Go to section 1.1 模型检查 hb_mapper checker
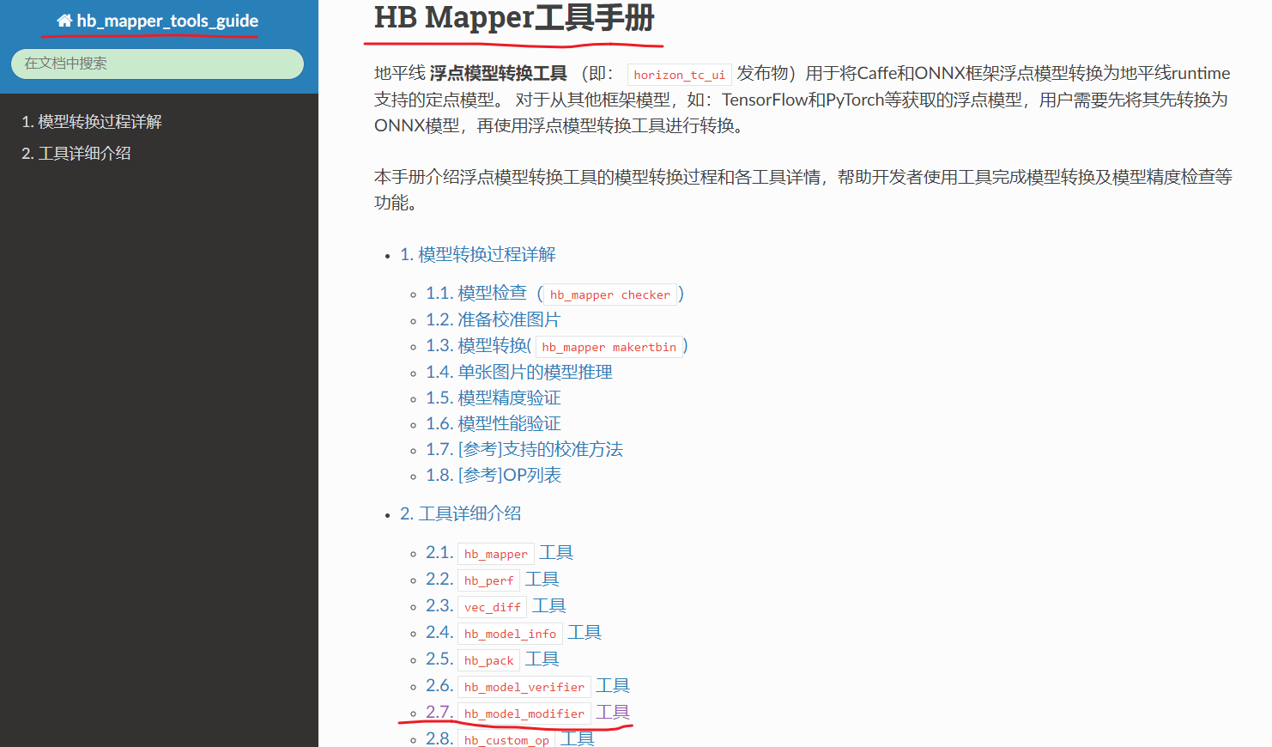This screenshot has height=747, width=1272. tap(554, 294)
